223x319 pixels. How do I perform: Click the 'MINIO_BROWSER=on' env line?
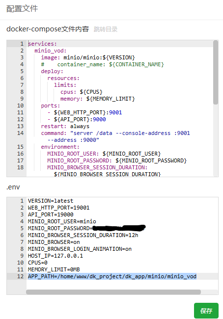(x=54, y=242)
